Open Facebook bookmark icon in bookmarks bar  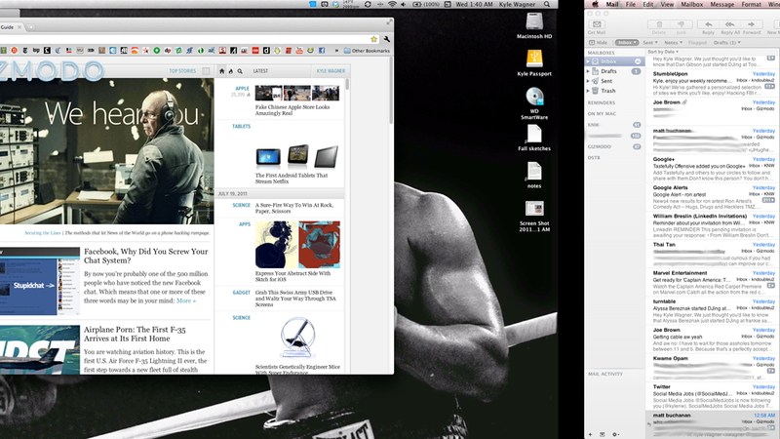coord(322,51)
